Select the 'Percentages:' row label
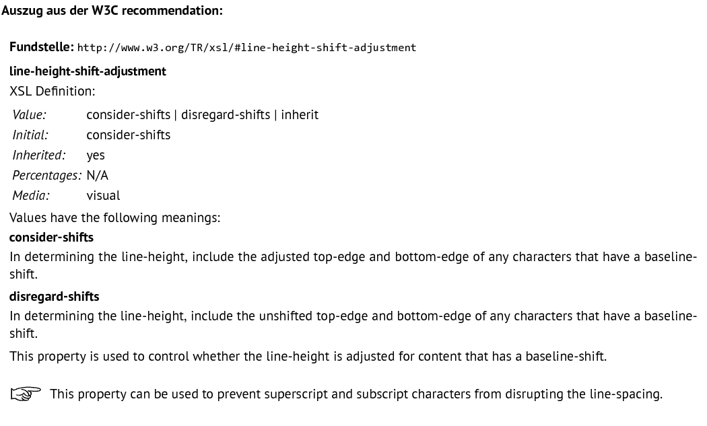The image size is (707, 426). coord(47,176)
